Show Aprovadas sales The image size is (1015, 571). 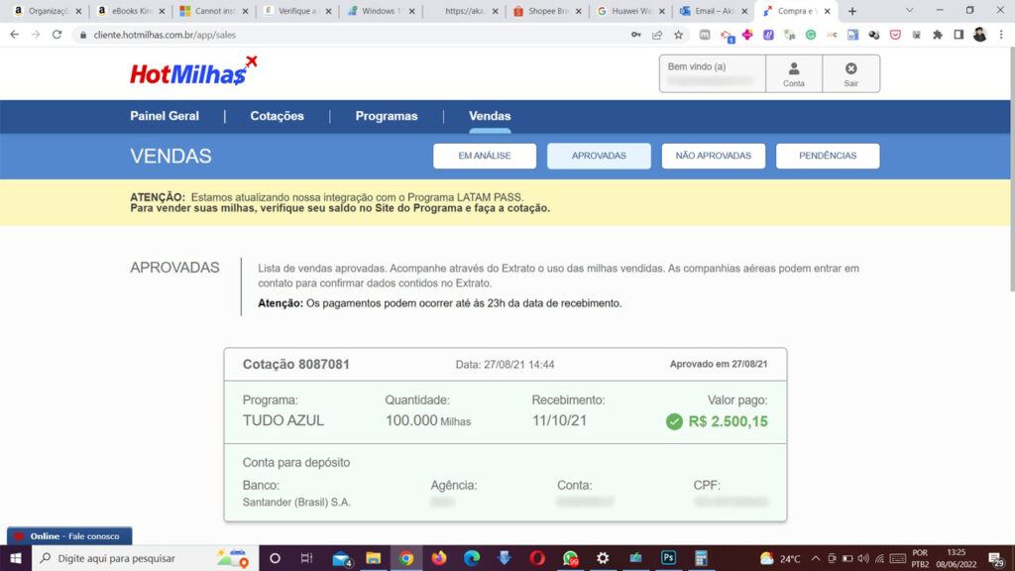tap(599, 156)
